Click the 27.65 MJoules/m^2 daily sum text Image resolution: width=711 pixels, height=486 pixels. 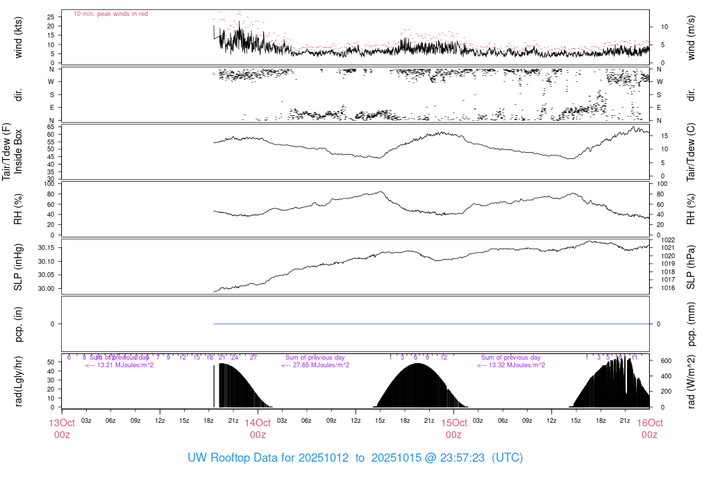pos(315,365)
